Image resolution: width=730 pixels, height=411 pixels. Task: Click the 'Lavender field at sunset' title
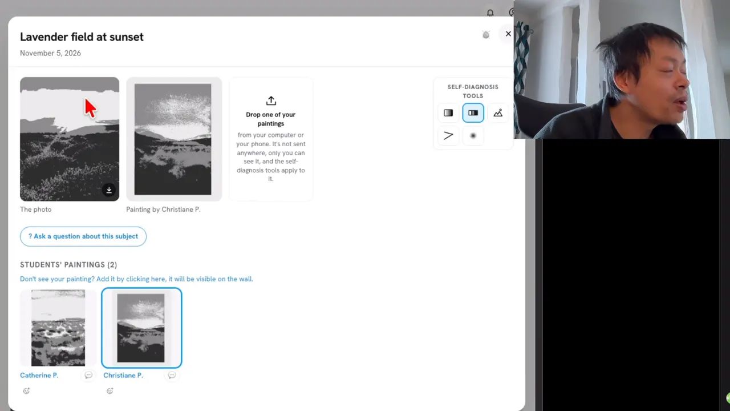click(x=82, y=37)
